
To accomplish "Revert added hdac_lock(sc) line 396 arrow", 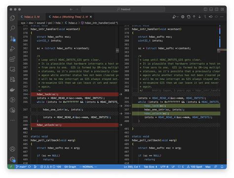I will [x=120, y=106].
